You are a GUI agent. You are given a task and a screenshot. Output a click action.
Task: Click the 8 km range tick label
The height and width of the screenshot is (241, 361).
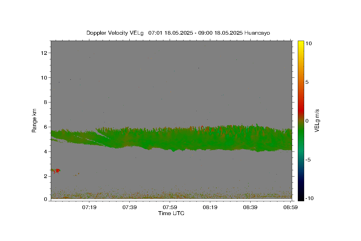coord(46,102)
